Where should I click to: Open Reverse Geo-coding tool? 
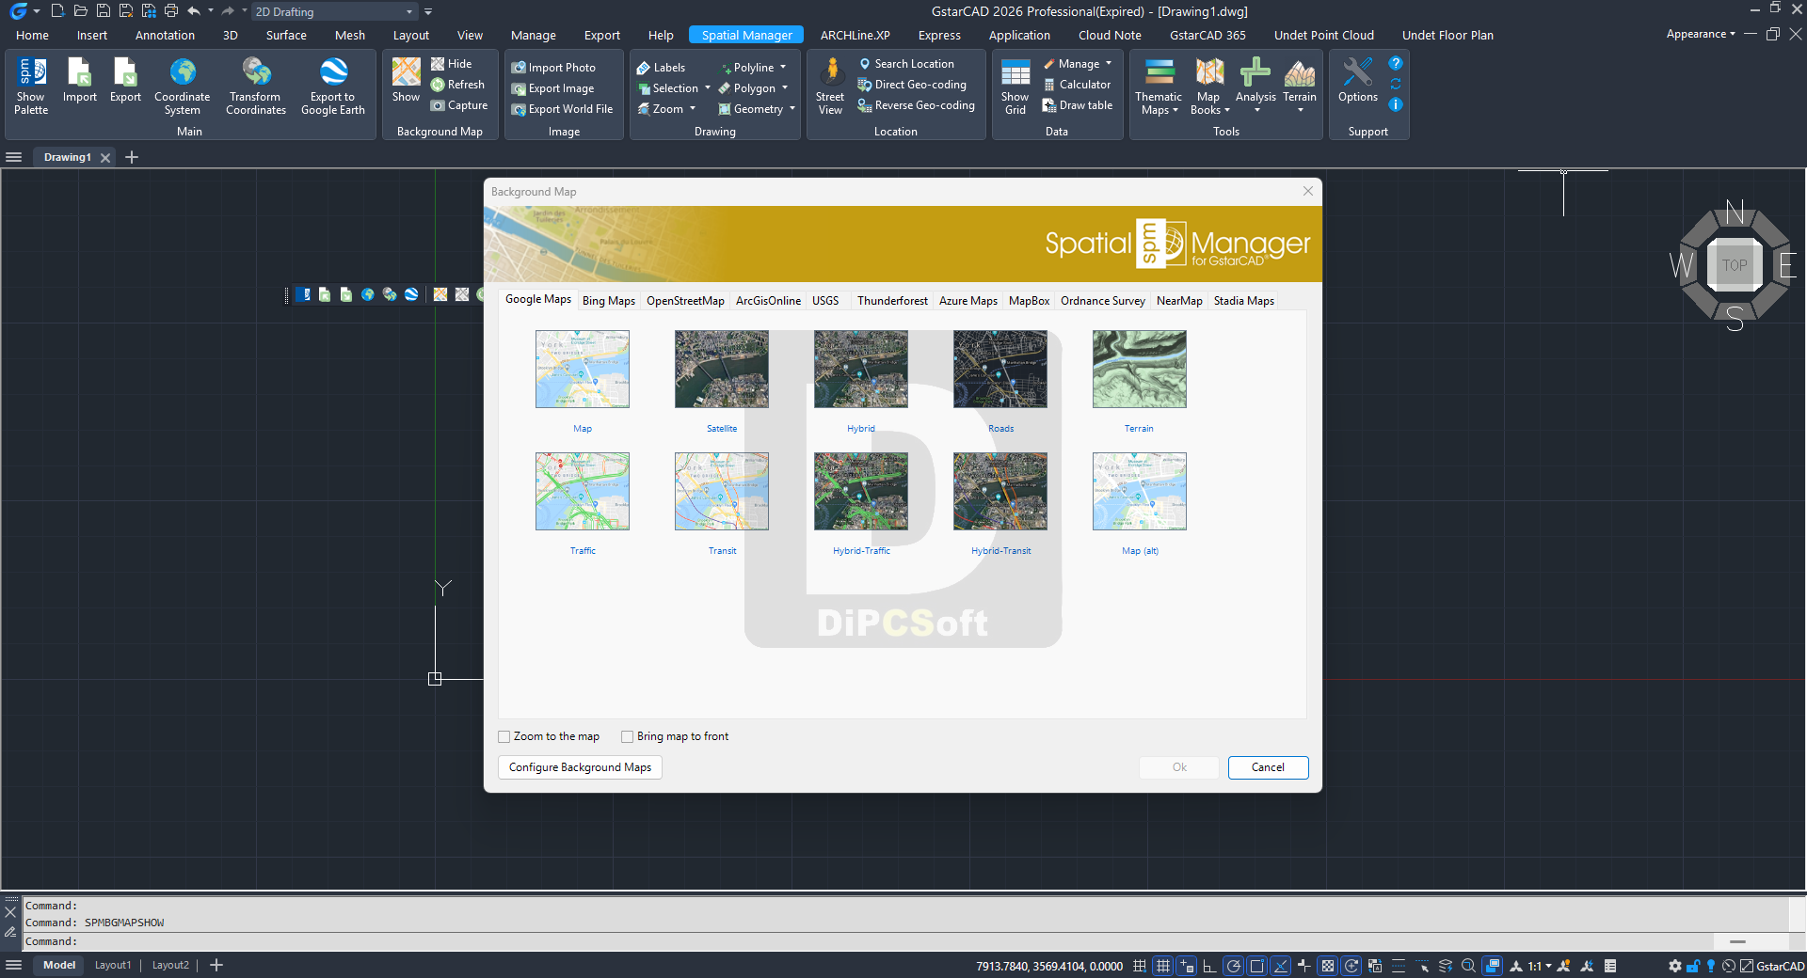(x=917, y=105)
